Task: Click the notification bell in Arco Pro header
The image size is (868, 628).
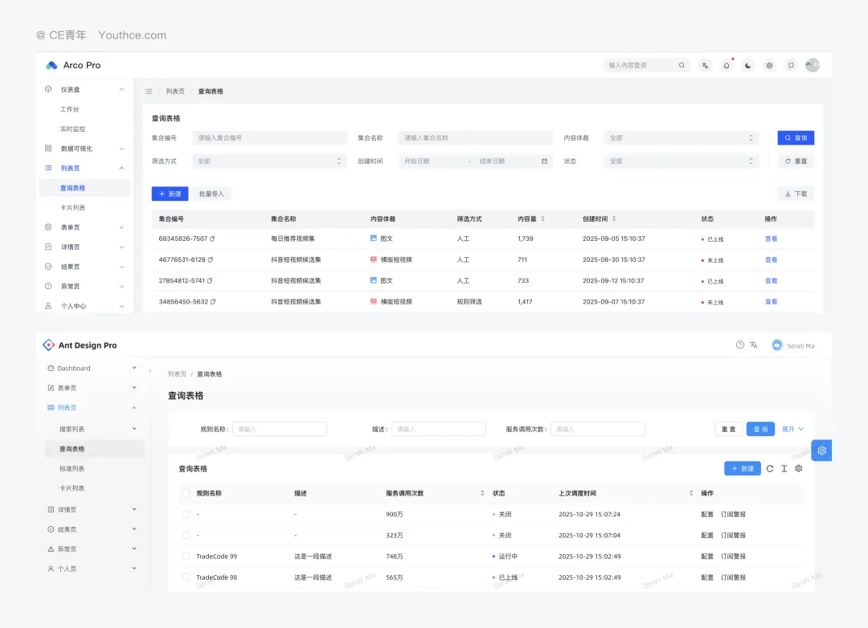Action: coord(727,66)
